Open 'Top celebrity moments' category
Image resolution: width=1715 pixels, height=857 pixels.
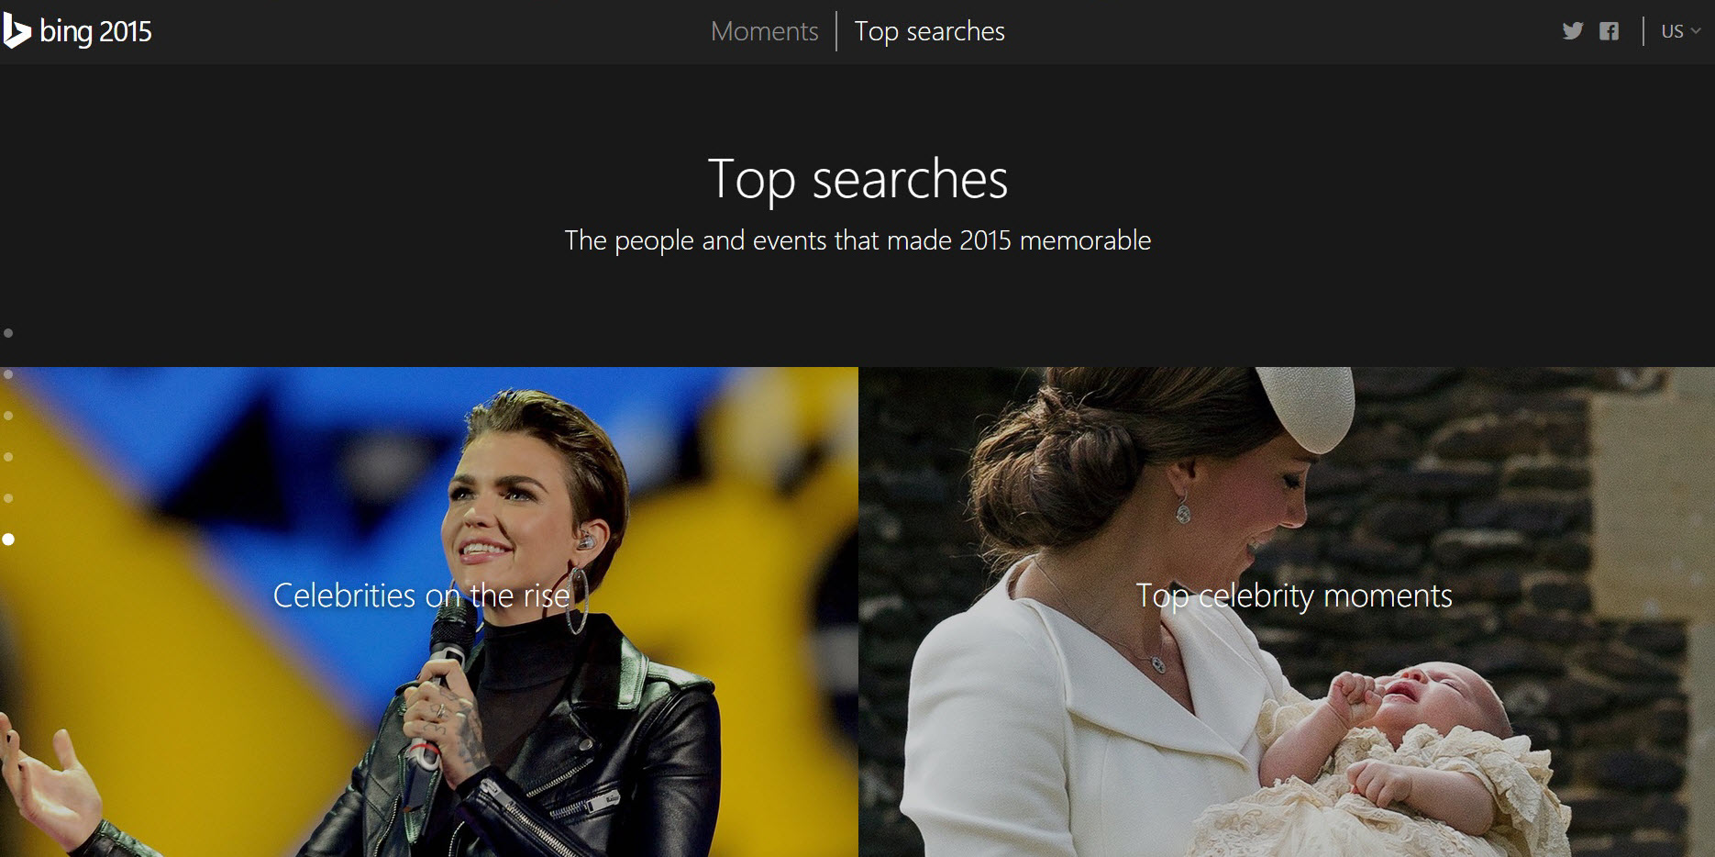pos(1294,595)
